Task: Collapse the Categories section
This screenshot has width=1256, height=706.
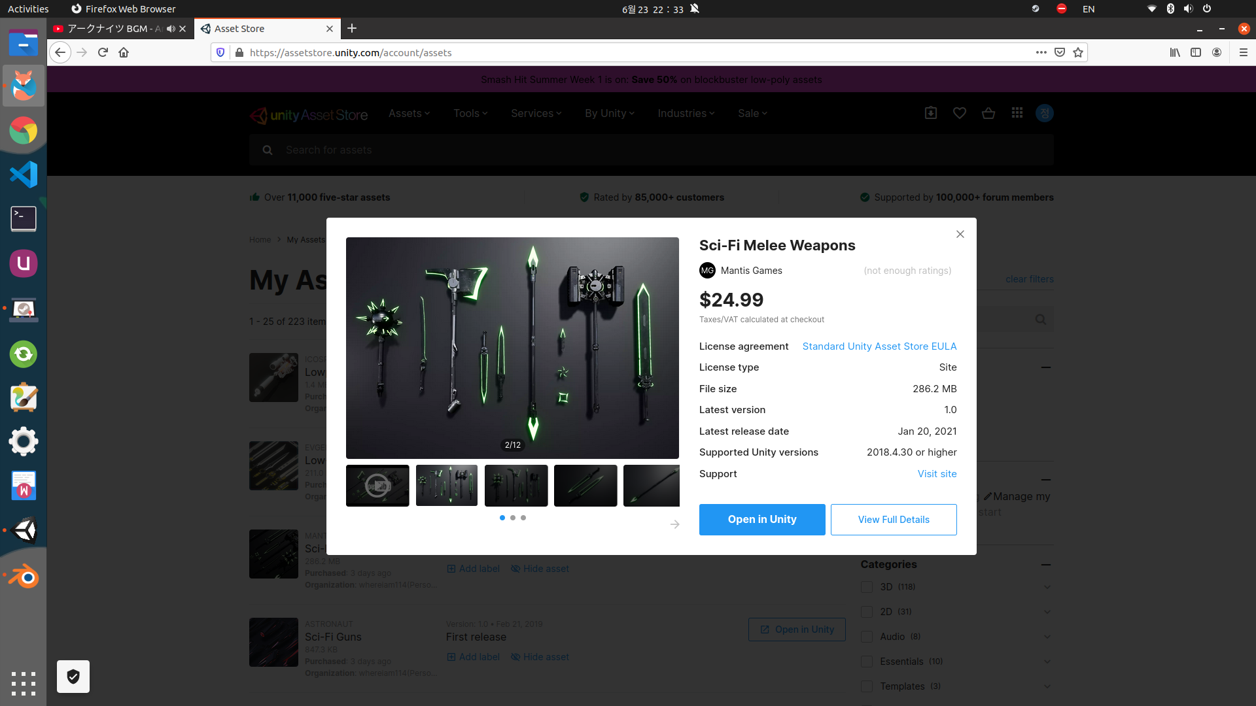Action: click(1046, 564)
